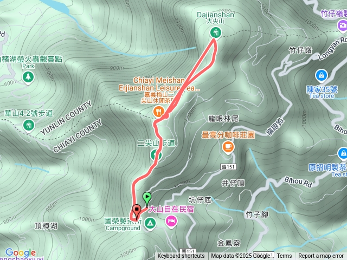Click the 華山4-2號步道 hiker icon

29,126
